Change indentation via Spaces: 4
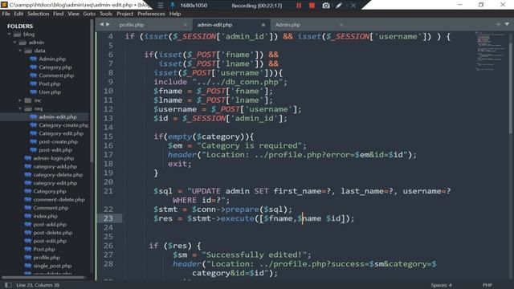Image resolution: width=514 pixels, height=289 pixels. 441,285
